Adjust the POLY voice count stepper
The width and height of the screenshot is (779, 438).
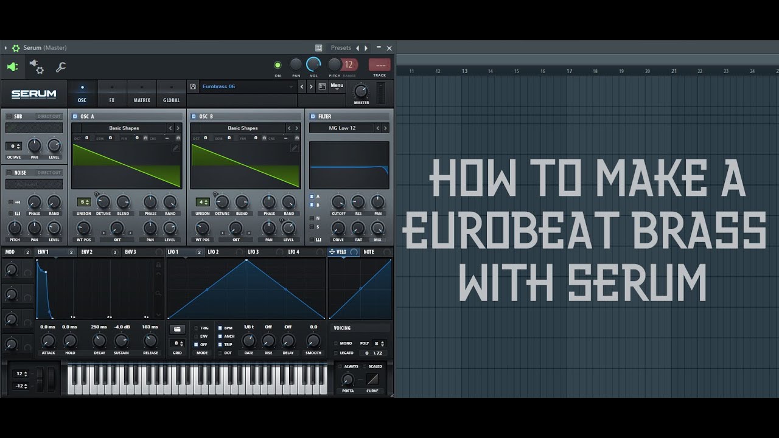pyautogui.click(x=380, y=343)
